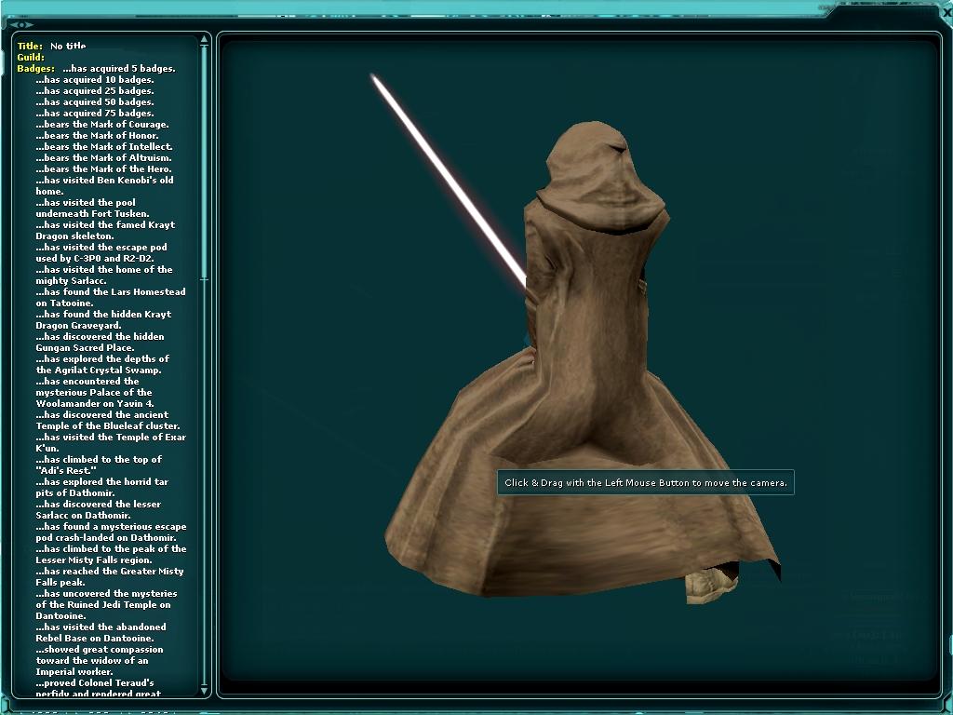Select the "Title:" label
The height and width of the screenshot is (715, 953).
pos(30,47)
